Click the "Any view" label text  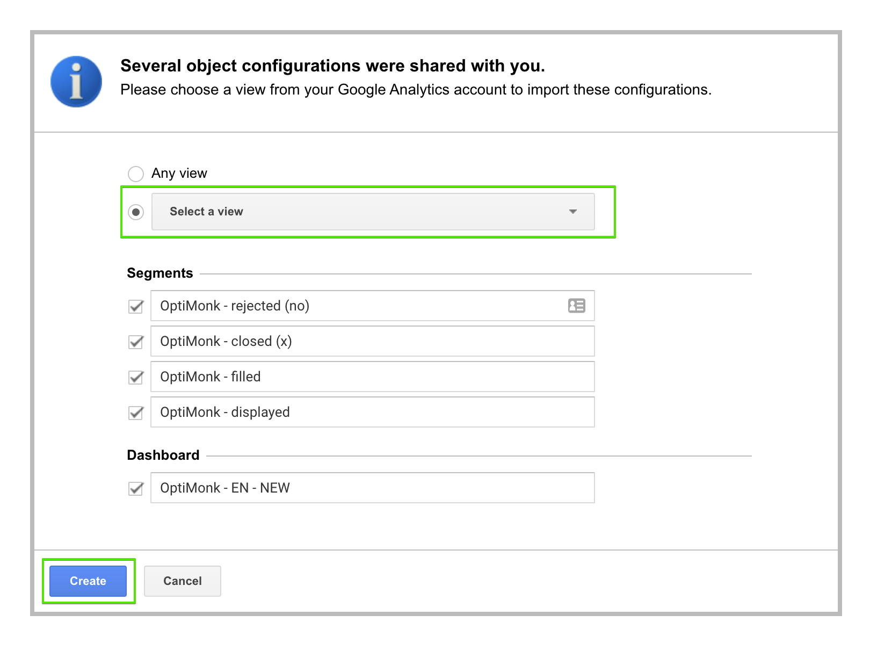[x=179, y=173]
